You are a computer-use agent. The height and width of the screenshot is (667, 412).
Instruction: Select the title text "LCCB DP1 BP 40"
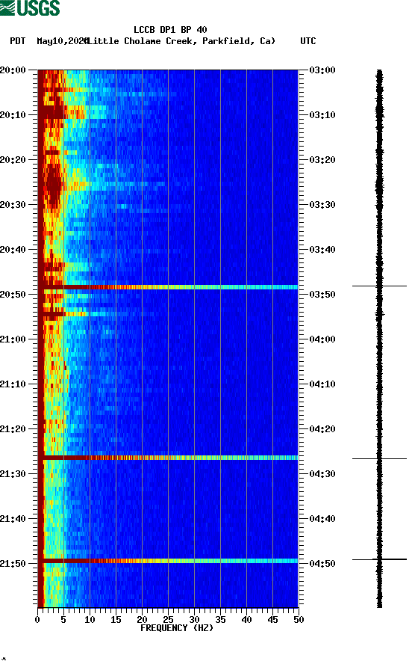[x=170, y=30]
